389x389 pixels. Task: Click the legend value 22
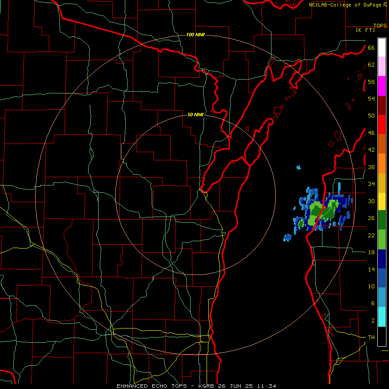pos(371,235)
